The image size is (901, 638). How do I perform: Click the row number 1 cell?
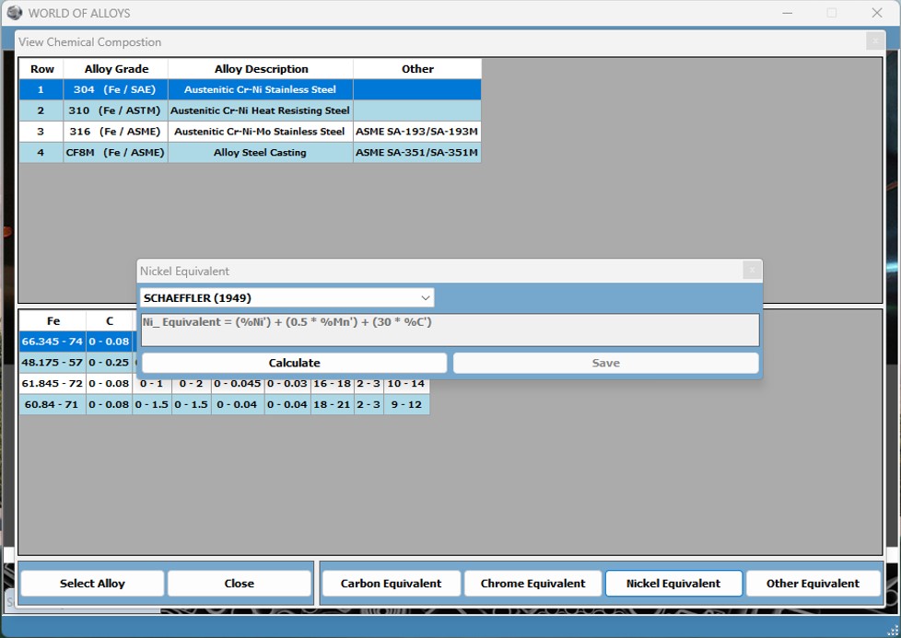point(41,89)
